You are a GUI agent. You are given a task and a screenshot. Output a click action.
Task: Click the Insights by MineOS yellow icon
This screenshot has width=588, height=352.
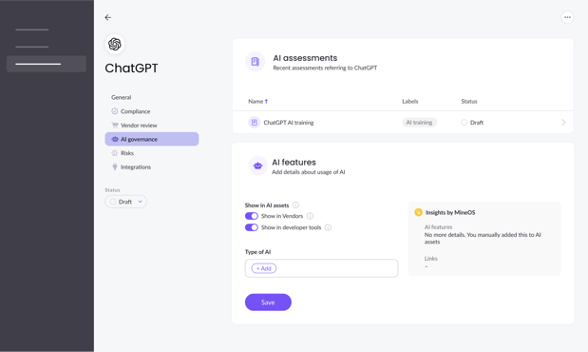point(419,212)
